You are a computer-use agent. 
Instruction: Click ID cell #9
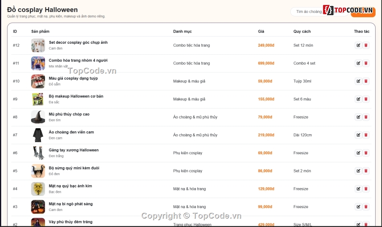point(15,99)
